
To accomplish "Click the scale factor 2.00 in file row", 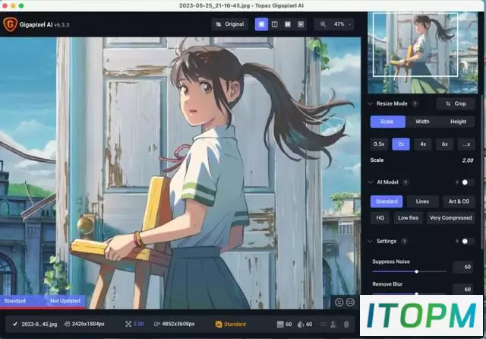I will click(138, 325).
